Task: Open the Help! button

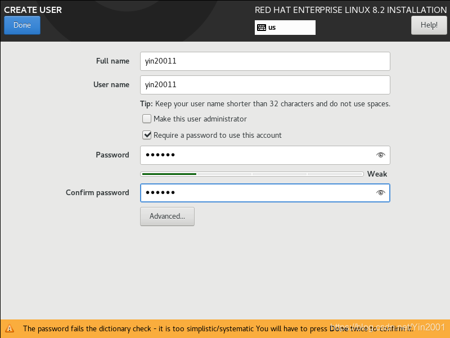Action: click(429, 25)
